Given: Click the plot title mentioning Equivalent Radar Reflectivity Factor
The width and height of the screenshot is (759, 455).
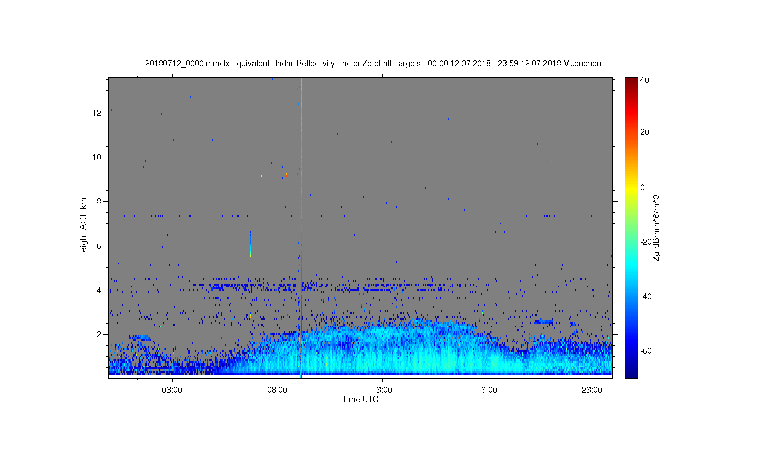Looking at the screenshot, I should [x=373, y=63].
